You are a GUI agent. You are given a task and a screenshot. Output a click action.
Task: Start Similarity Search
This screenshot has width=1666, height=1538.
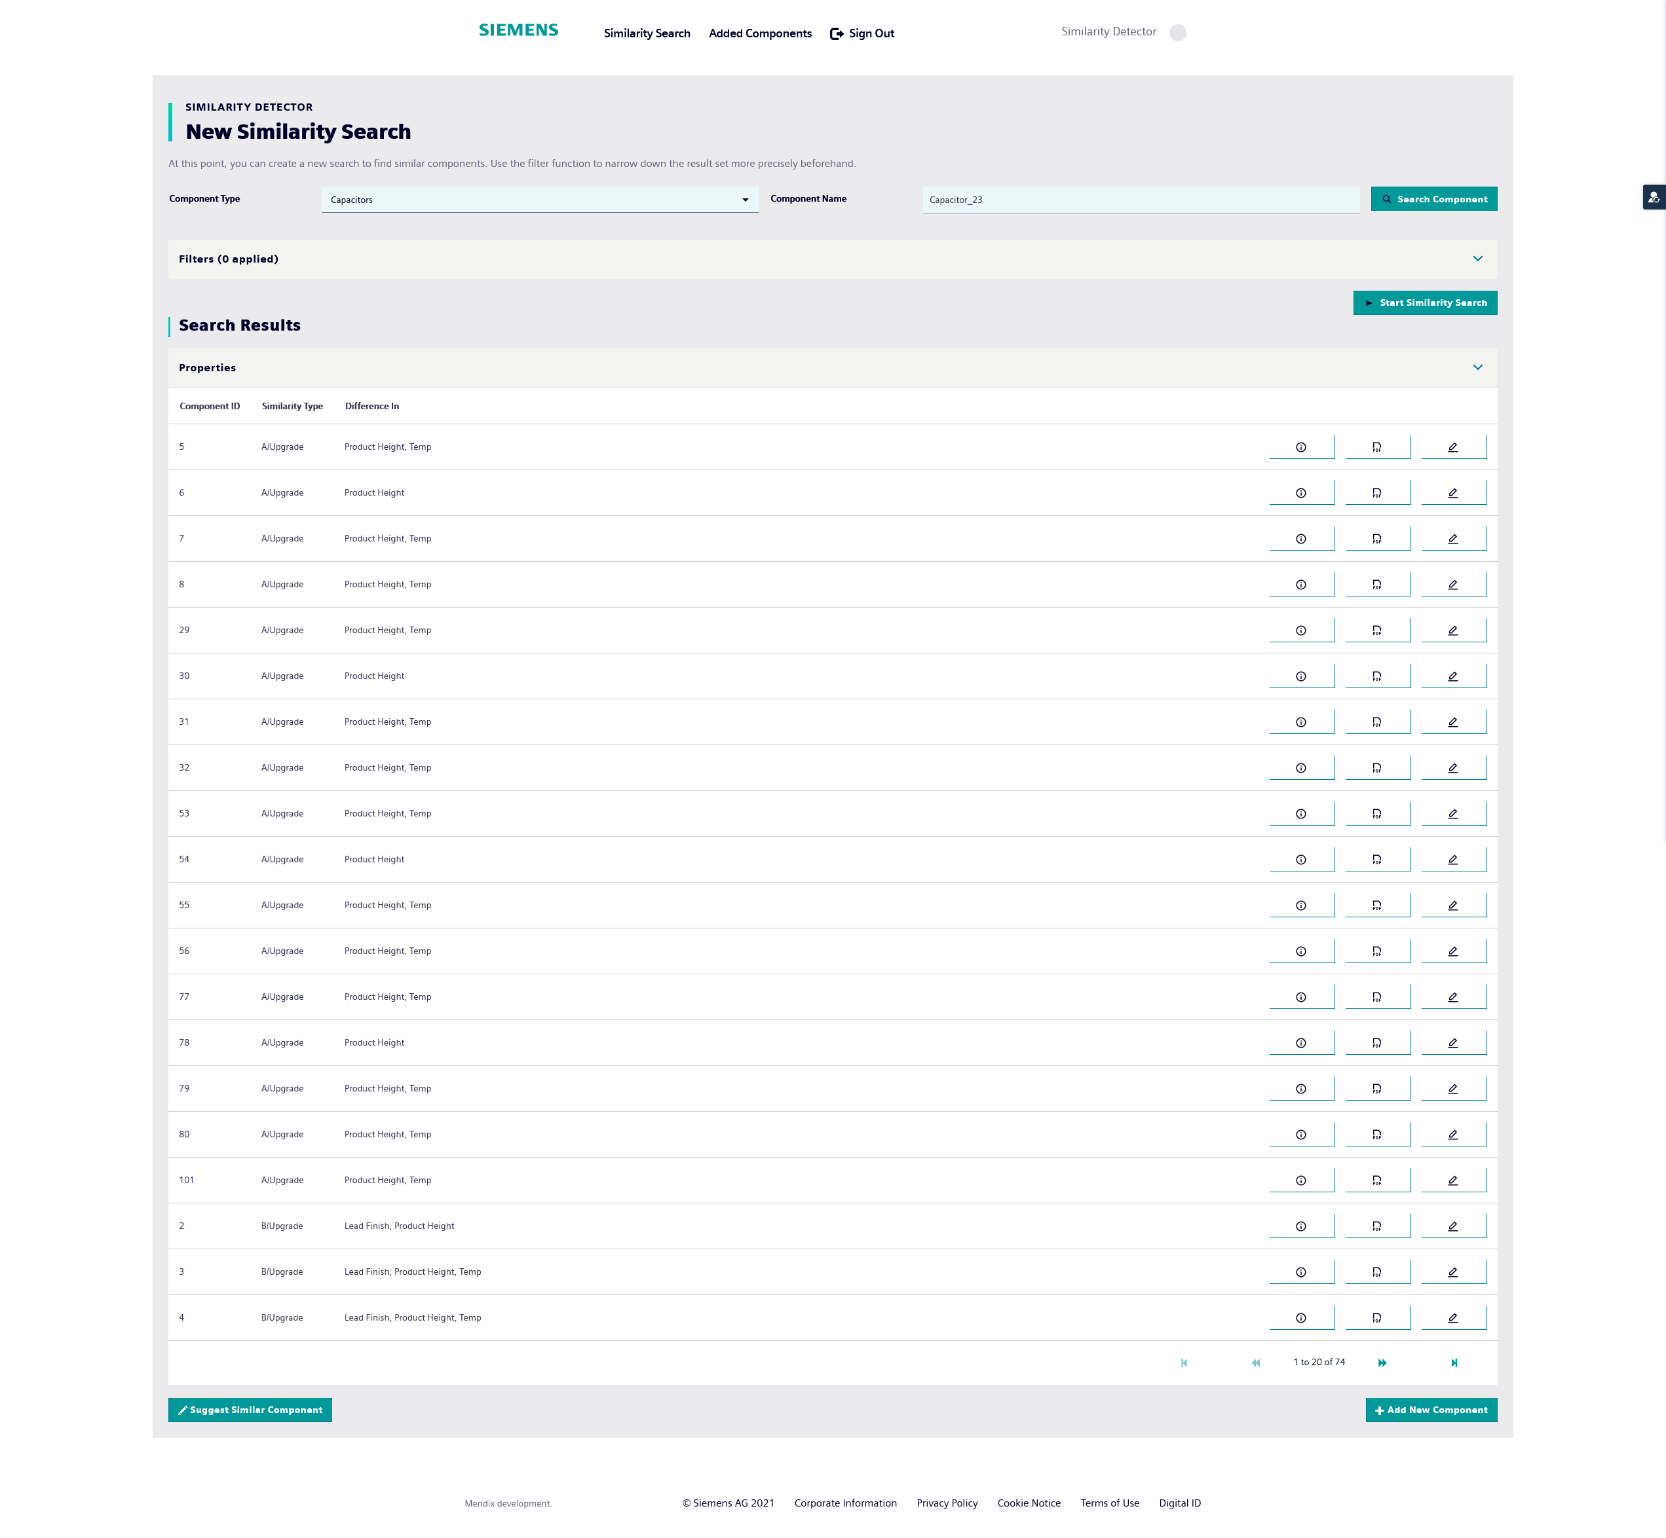click(x=1424, y=303)
